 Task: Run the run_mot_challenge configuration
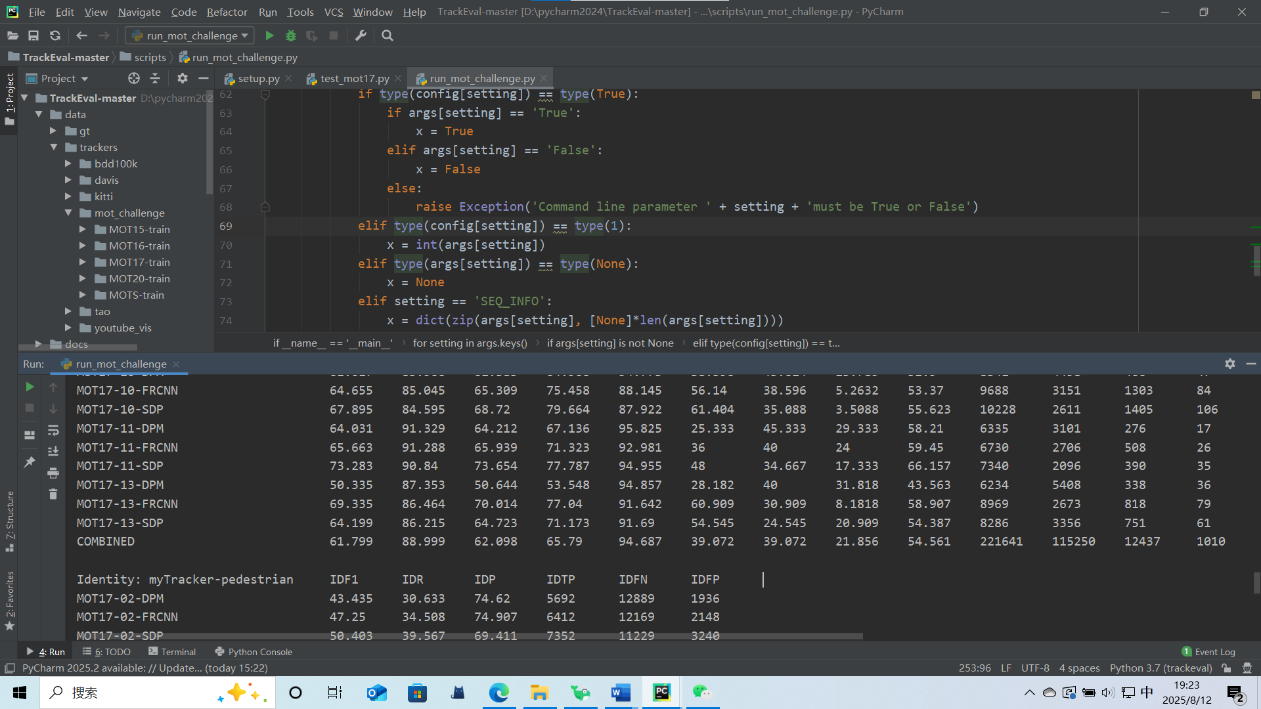coord(269,35)
